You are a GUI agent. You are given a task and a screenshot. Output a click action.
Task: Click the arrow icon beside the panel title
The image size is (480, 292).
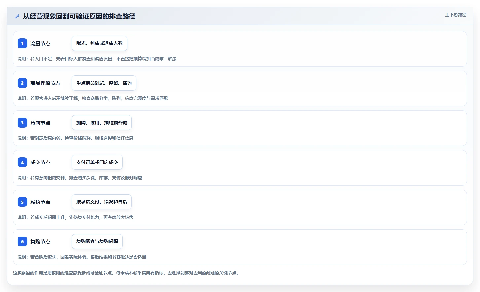coord(17,16)
